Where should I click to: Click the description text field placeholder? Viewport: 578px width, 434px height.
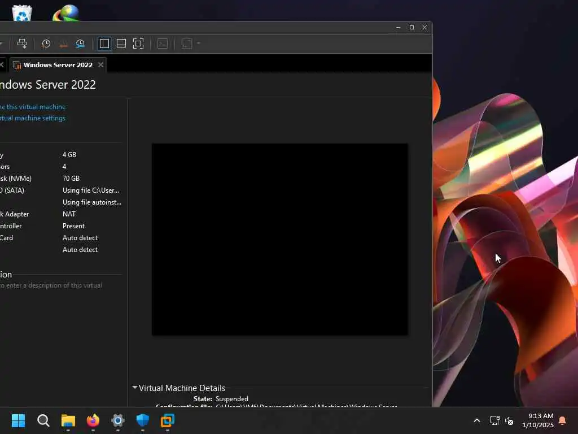pos(51,285)
